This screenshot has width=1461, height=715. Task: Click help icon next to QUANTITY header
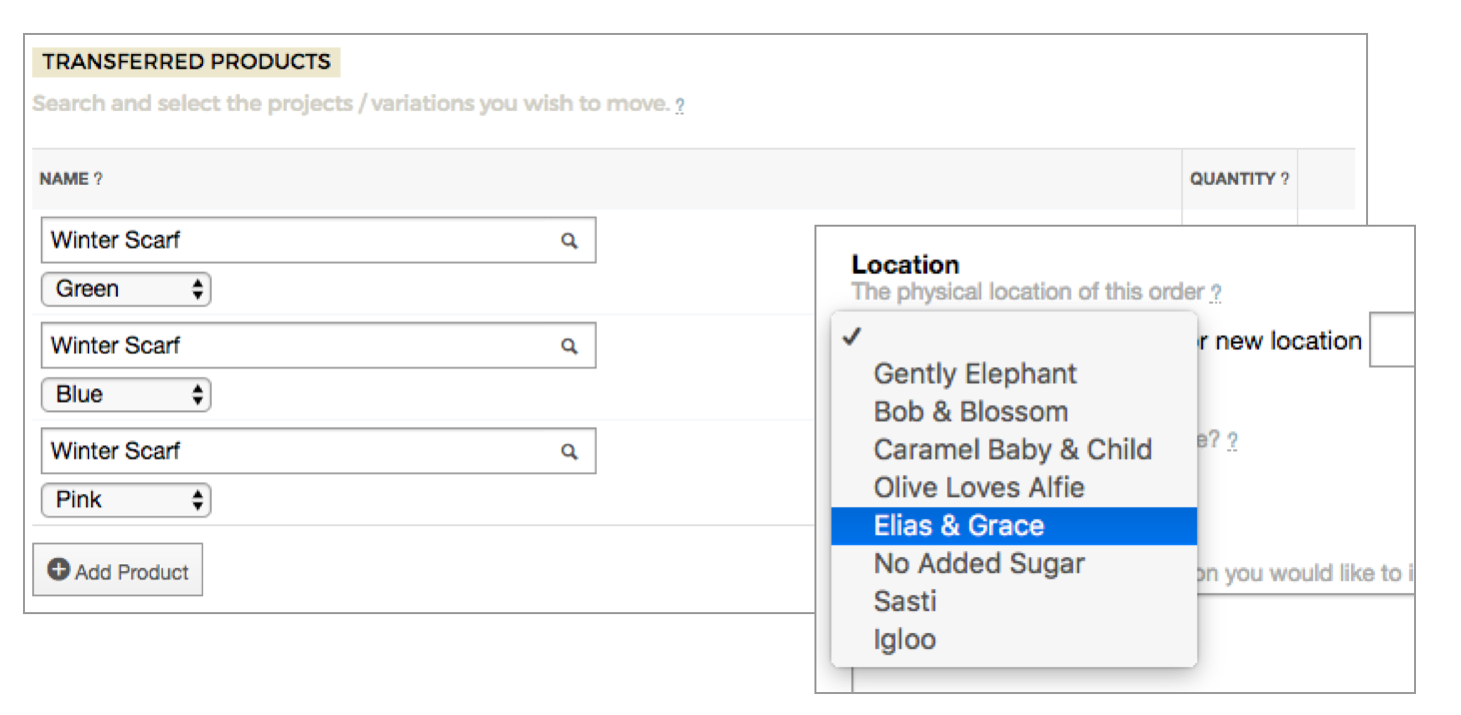(x=1284, y=180)
